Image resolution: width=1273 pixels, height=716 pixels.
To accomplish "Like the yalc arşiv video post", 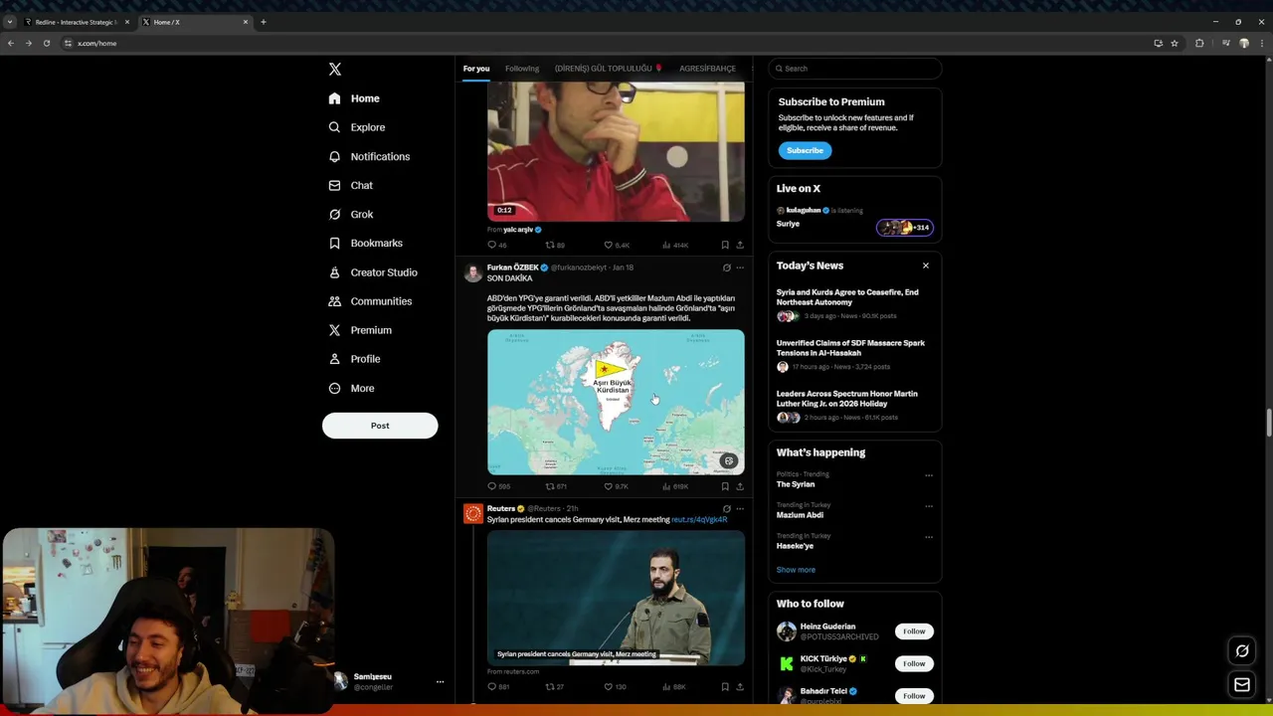I will click(x=617, y=245).
